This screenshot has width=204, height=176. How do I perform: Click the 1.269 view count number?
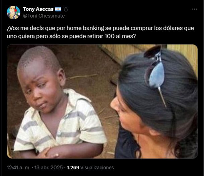[73, 168]
